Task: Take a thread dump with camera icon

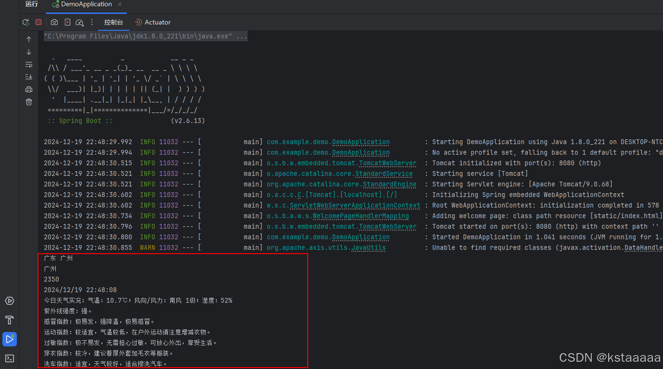Action: [x=54, y=22]
